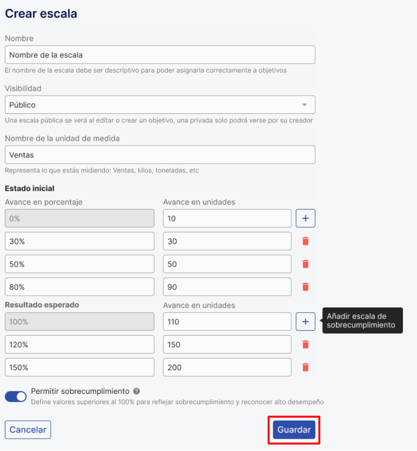417x451 pixels.
Task: Edit the 30% percentage field
Action: (x=79, y=241)
